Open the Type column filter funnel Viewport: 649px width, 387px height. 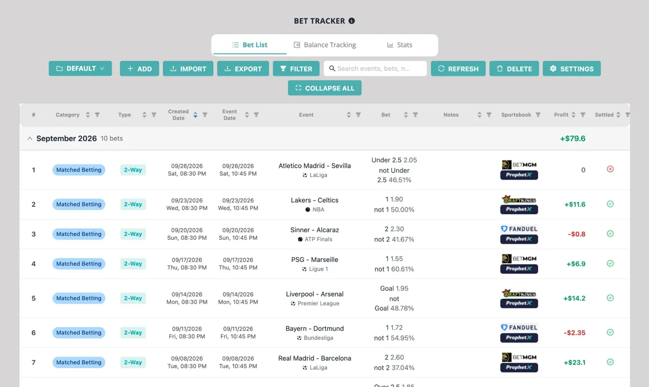pyautogui.click(x=154, y=115)
